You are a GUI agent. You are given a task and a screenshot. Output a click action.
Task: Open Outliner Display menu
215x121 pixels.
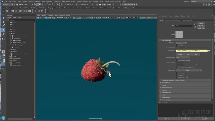tap(9, 17)
